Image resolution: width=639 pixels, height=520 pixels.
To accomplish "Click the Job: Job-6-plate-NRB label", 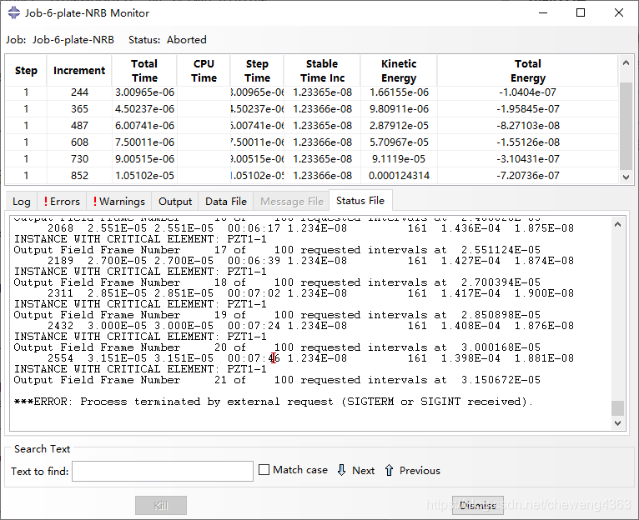I will 60,40.
